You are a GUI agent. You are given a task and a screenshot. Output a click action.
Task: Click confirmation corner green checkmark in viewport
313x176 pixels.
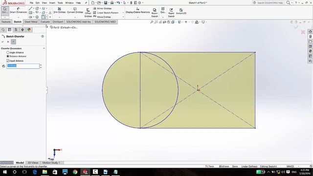(296, 27)
